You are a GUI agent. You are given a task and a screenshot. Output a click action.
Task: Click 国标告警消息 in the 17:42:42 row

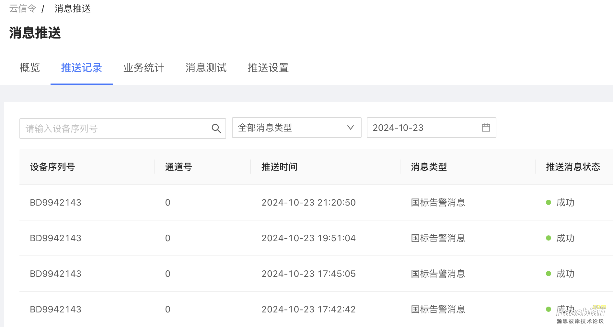coord(438,309)
